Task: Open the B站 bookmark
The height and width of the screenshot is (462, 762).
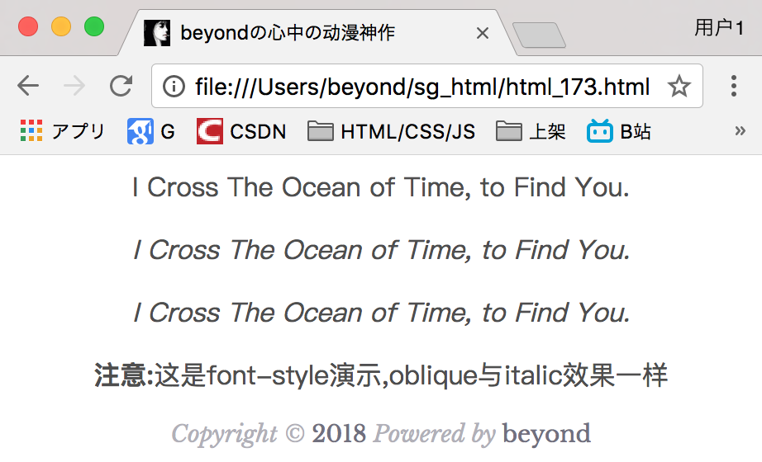Action: pos(619,130)
